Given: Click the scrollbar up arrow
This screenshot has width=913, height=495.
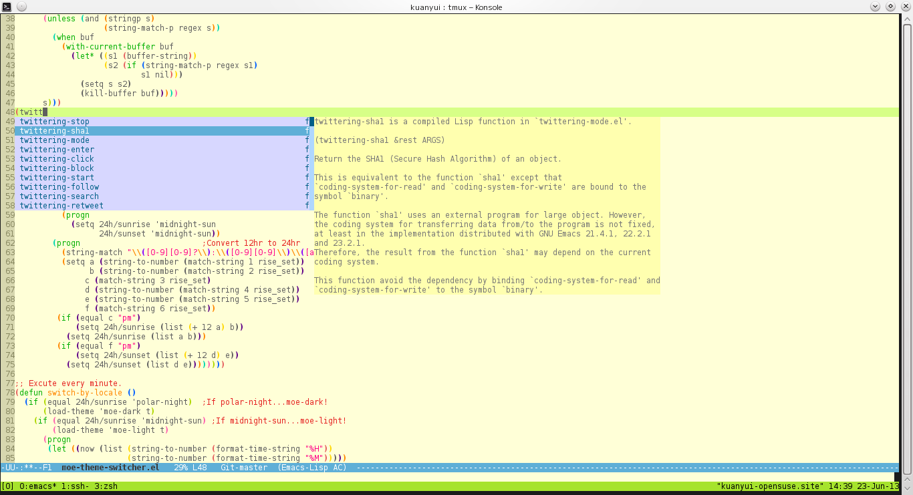Looking at the screenshot, I should [x=907, y=19].
